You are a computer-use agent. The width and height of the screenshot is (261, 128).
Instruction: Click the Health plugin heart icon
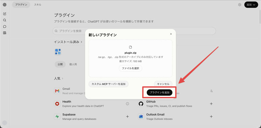(x=57, y=104)
